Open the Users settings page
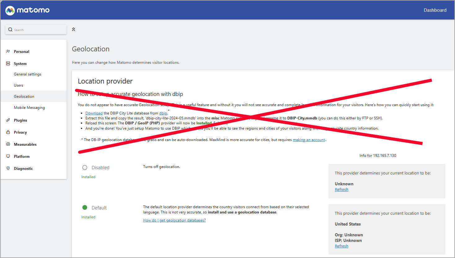Image resolution: width=455 pixels, height=258 pixels. [19, 85]
